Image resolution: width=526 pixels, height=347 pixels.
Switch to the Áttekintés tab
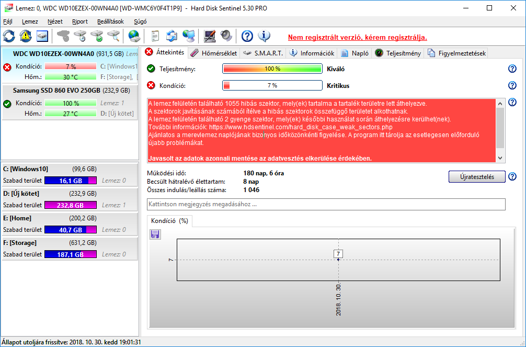[165, 52]
